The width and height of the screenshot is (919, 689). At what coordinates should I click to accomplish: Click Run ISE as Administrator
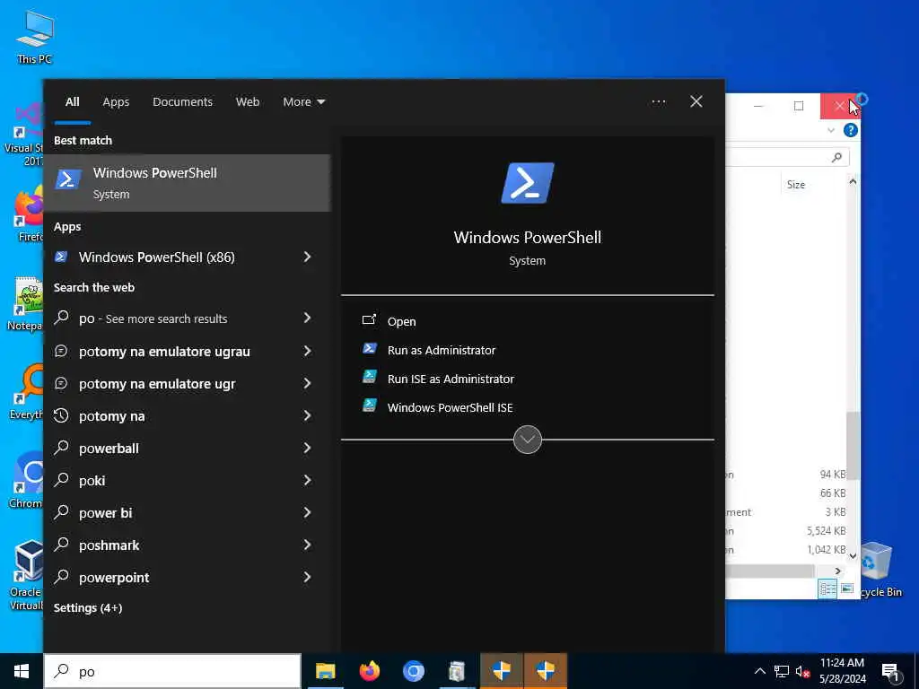(451, 379)
